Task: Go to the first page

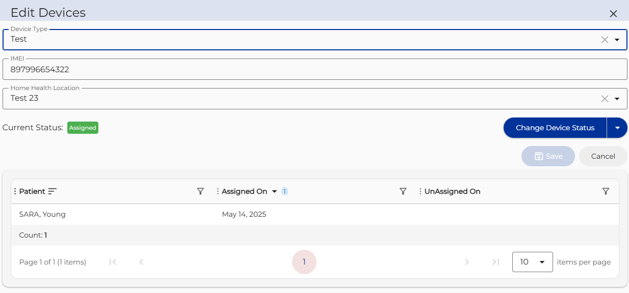Action: point(113,262)
